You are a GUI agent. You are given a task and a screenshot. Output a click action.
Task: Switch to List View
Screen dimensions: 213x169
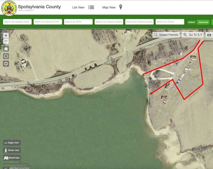pyautogui.click(x=78, y=7)
